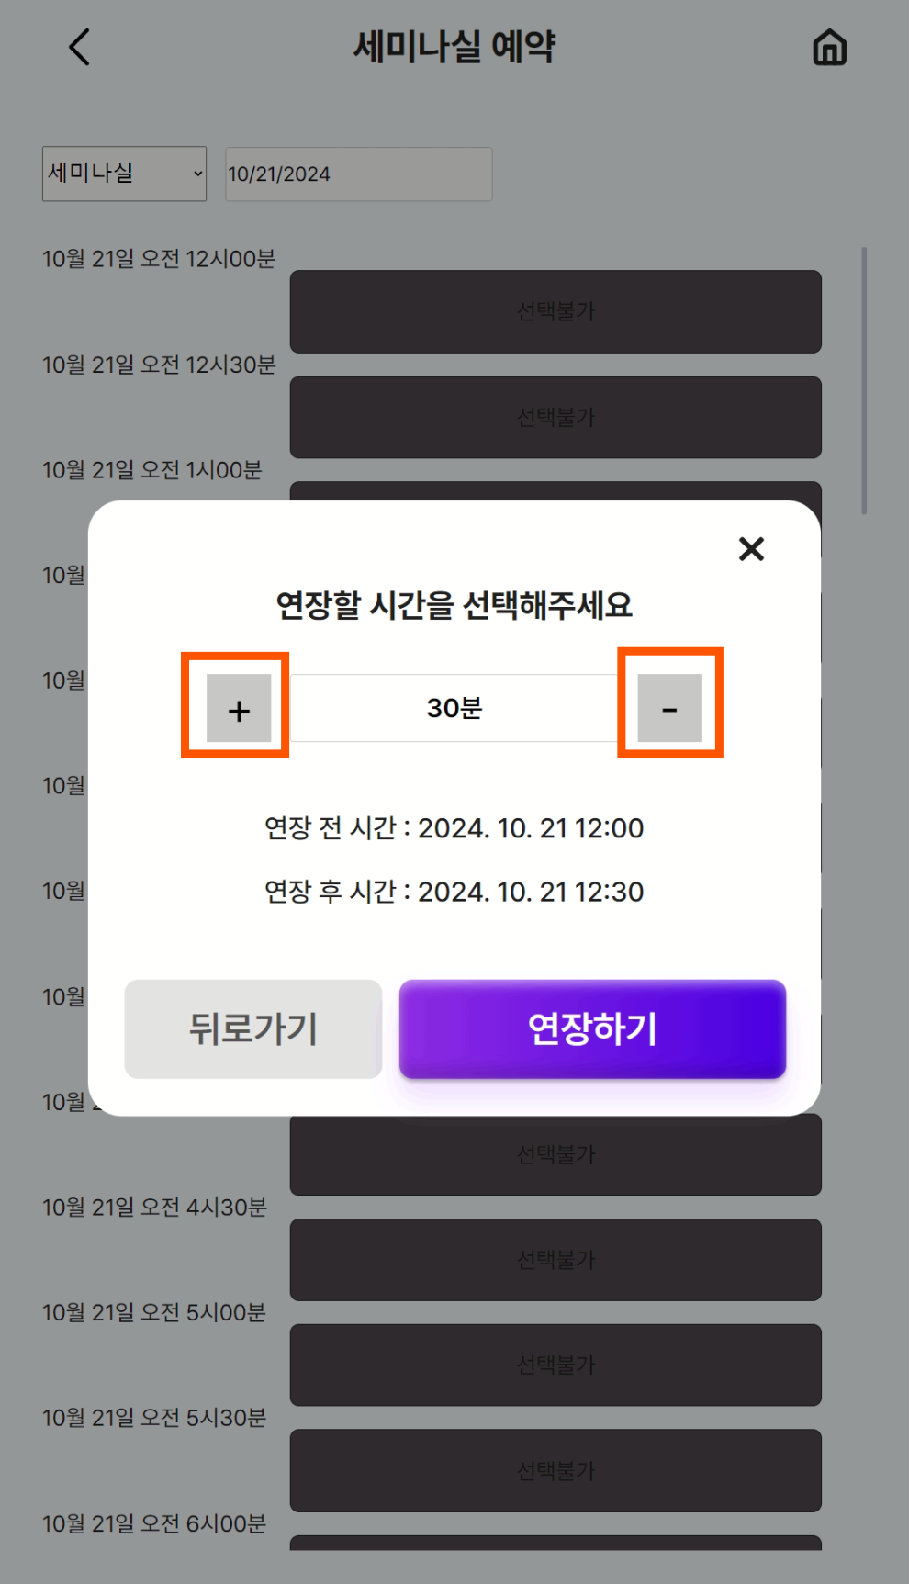909x1584 pixels.
Task: Click the back arrow icon
Action: tap(80, 47)
